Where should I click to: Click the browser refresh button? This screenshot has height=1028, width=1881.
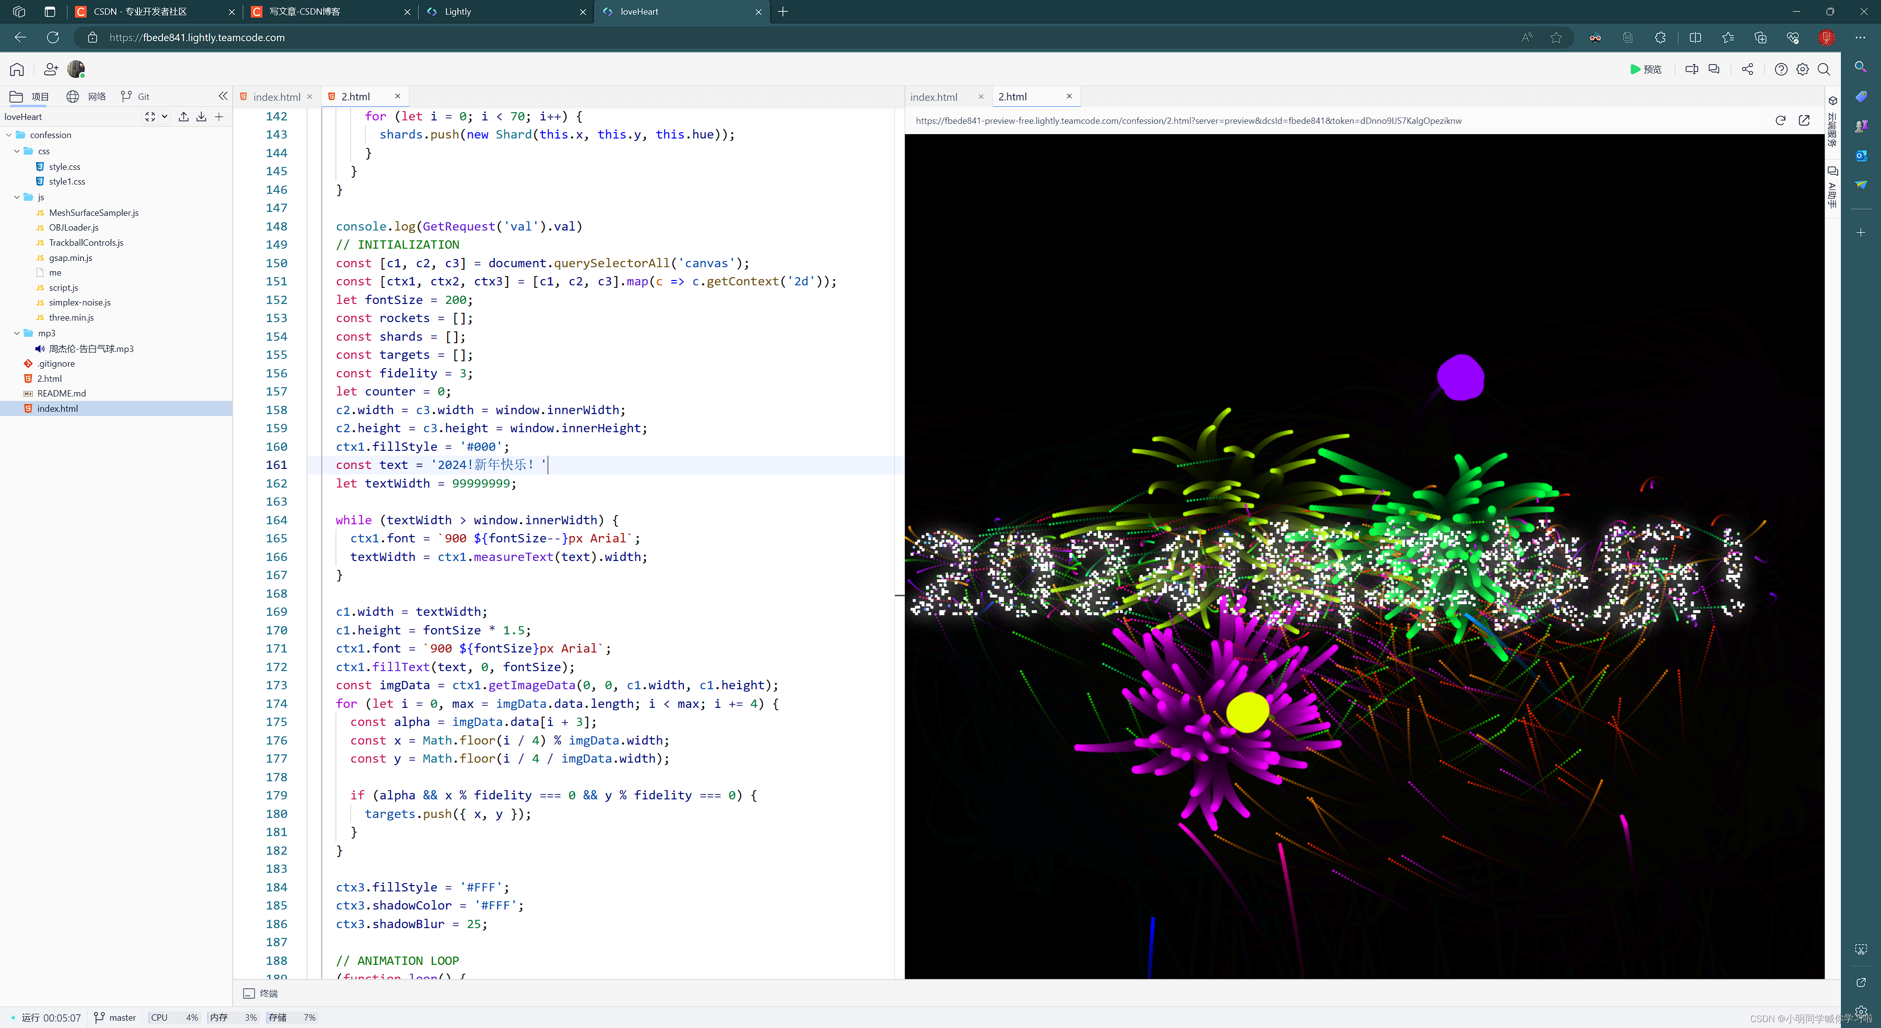pyautogui.click(x=52, y=37)
